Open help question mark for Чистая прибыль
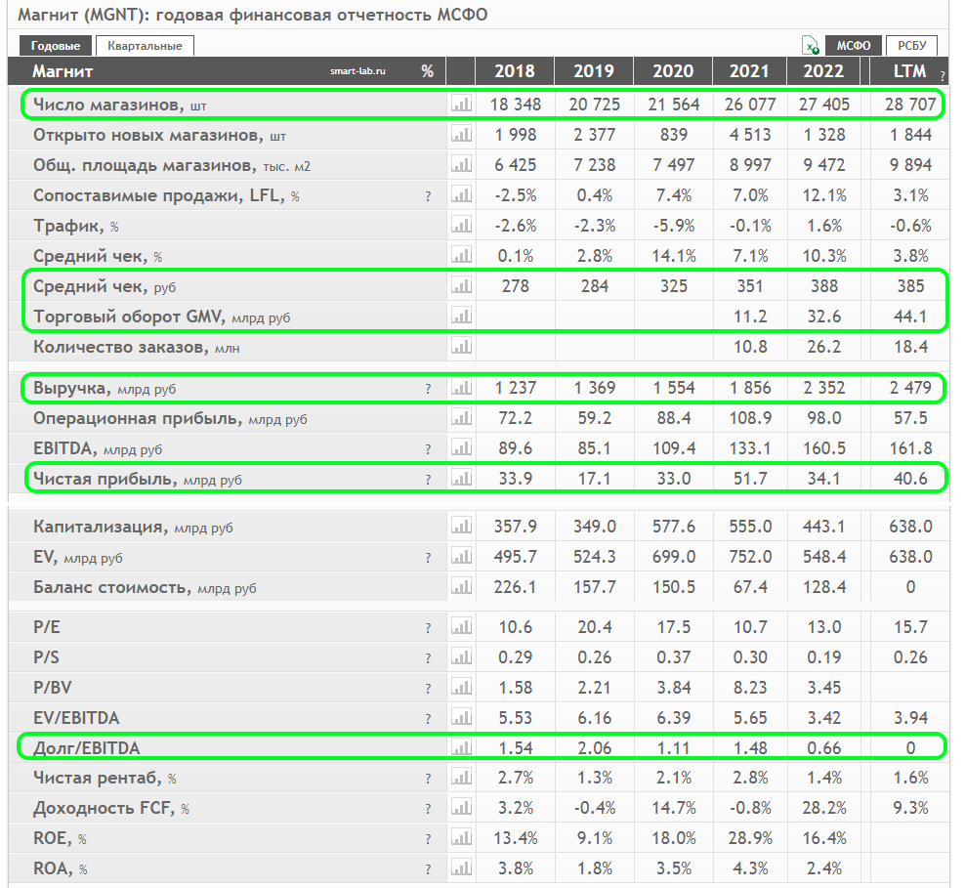 (428, 480)
